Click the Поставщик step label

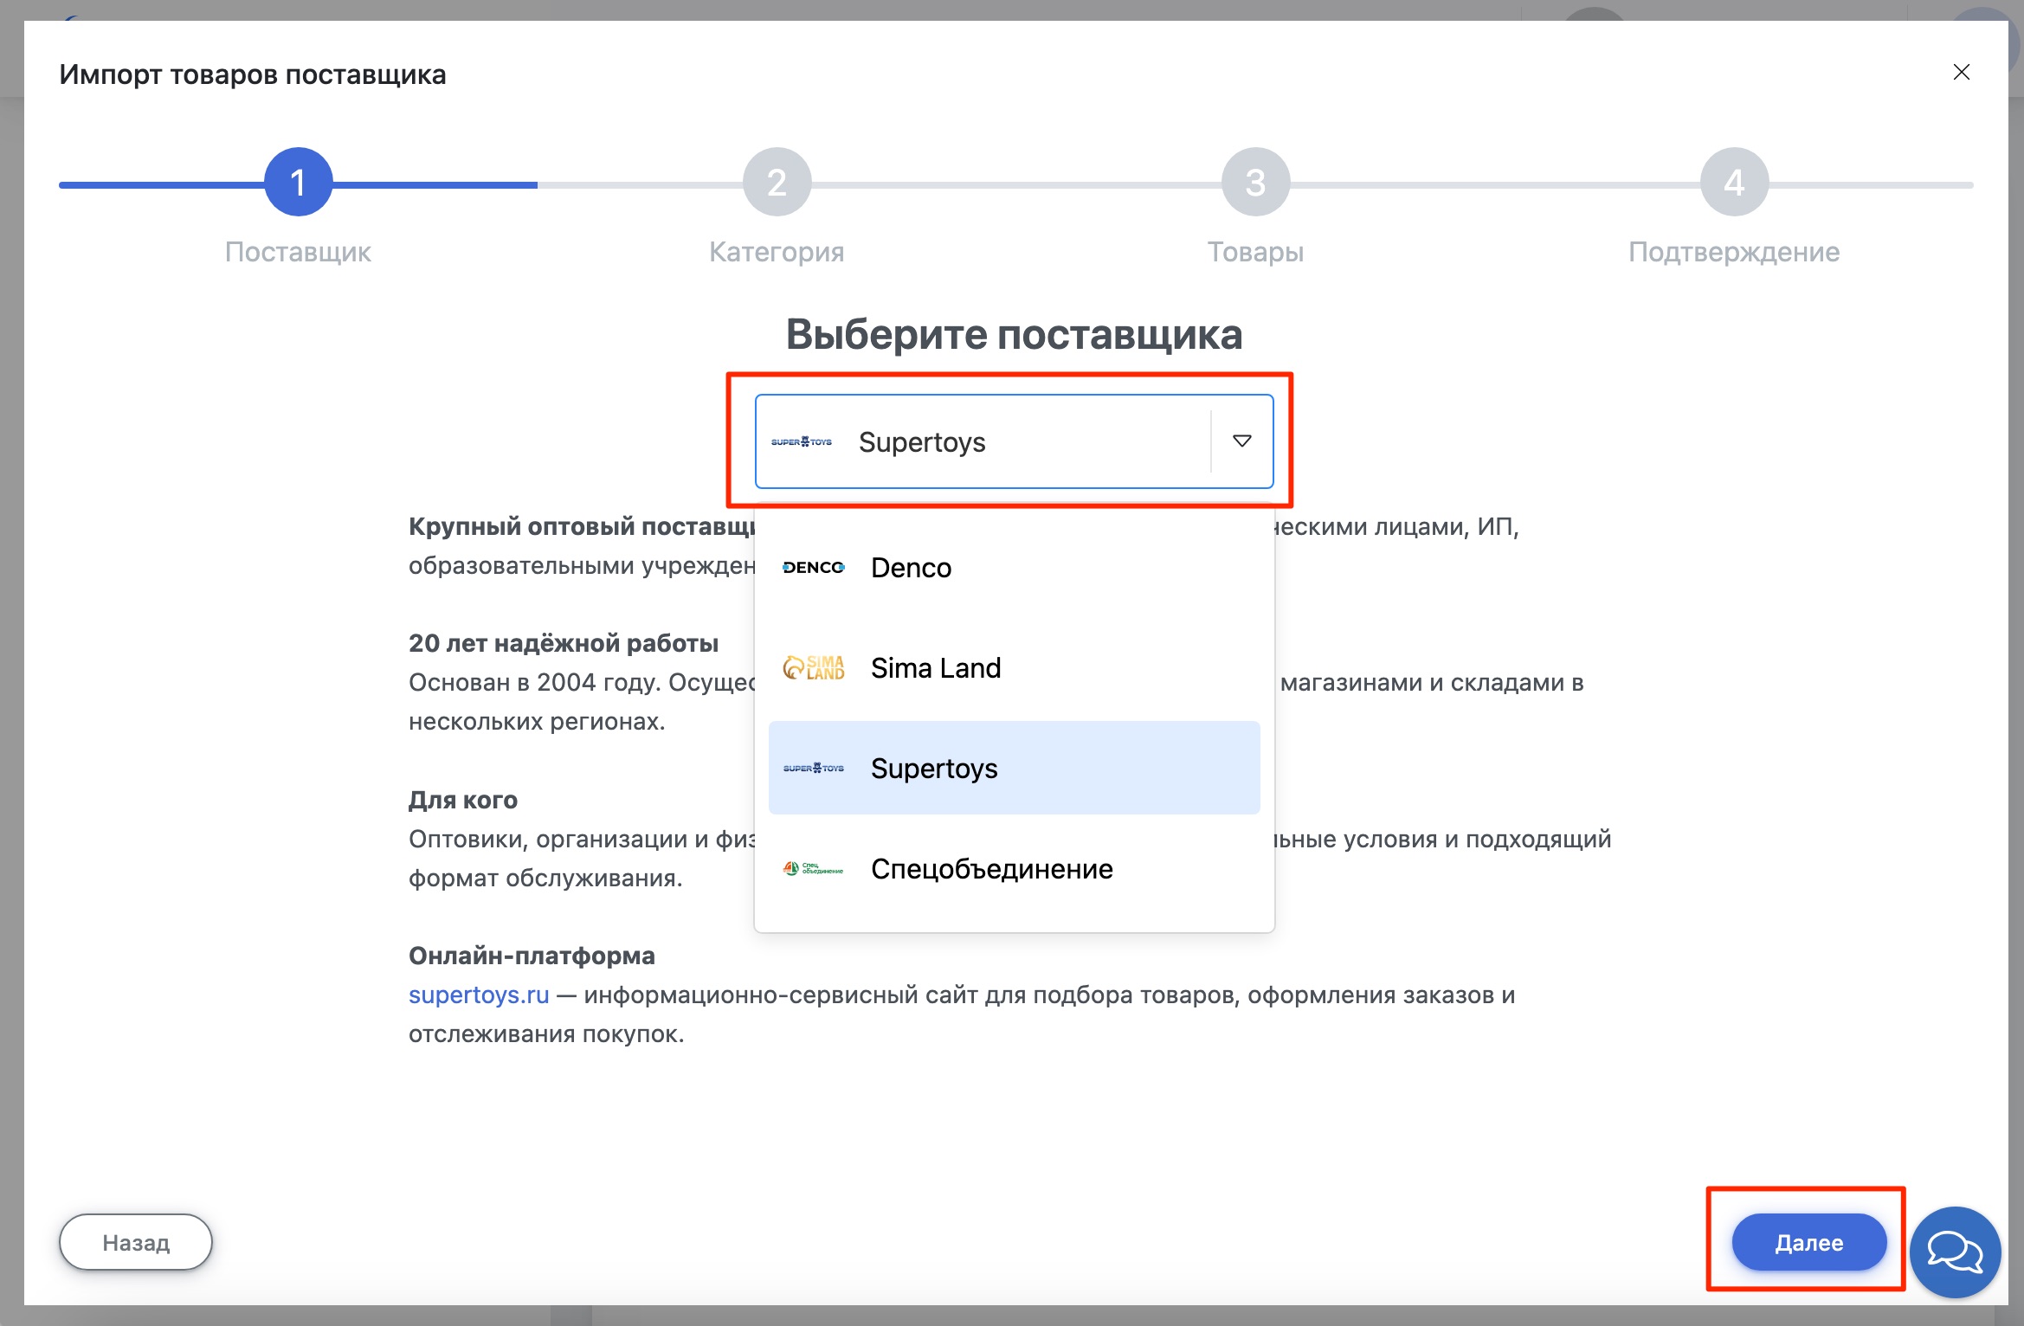[x=298, y=252]
